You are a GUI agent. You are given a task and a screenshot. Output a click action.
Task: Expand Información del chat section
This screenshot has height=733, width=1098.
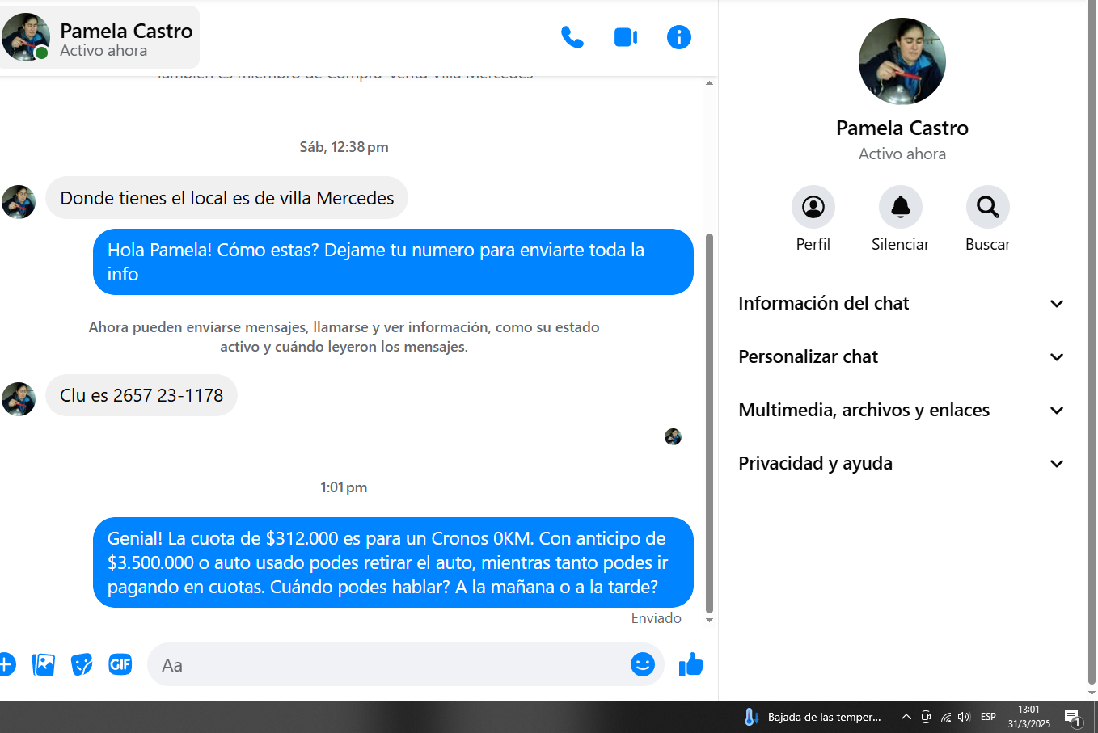[902, 303]
